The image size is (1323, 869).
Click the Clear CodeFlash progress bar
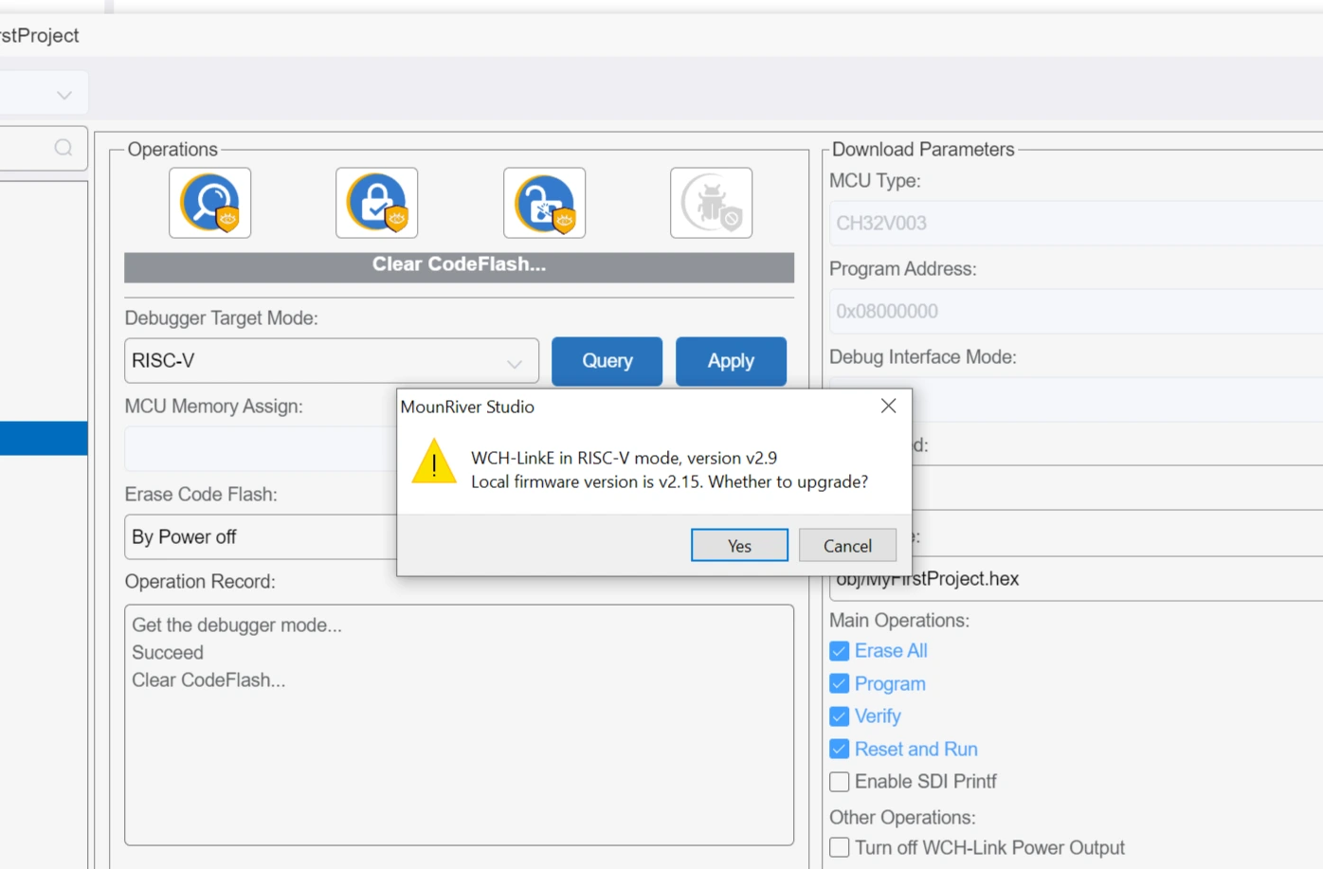(x=459, y=266)
